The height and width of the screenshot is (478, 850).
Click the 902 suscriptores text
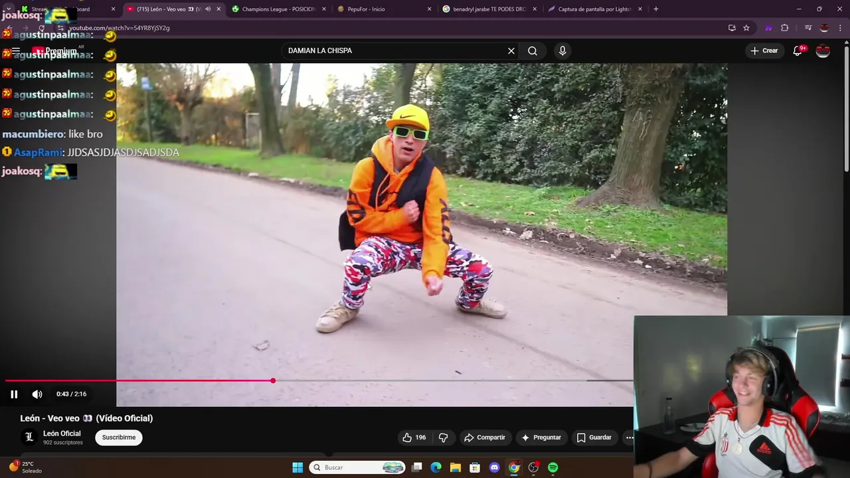click(63, 443)
